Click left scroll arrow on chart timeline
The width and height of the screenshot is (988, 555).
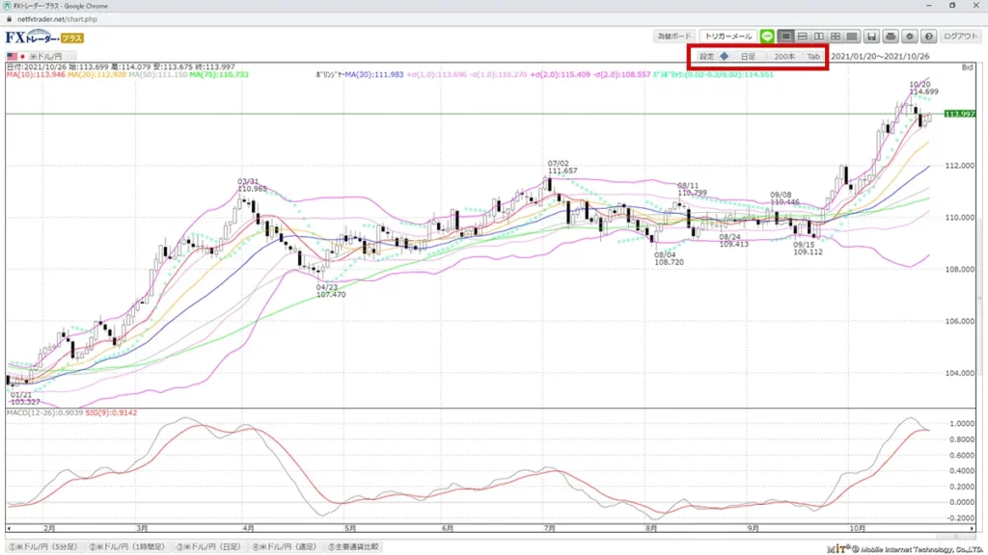[x=9, y=529]
